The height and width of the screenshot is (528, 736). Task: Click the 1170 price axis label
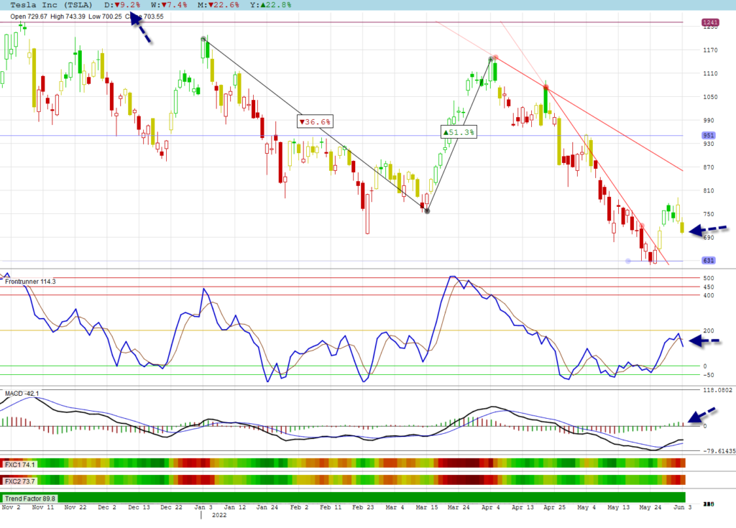(x=710, y=50)
